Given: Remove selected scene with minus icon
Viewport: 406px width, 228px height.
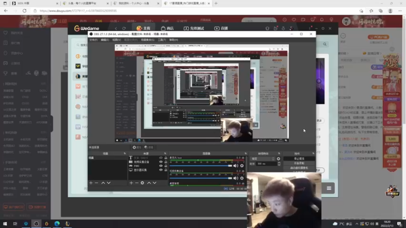Looking at the screenshot, I should 96,183.
